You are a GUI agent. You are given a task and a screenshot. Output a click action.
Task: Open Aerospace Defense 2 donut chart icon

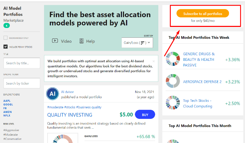coord(173,81)
